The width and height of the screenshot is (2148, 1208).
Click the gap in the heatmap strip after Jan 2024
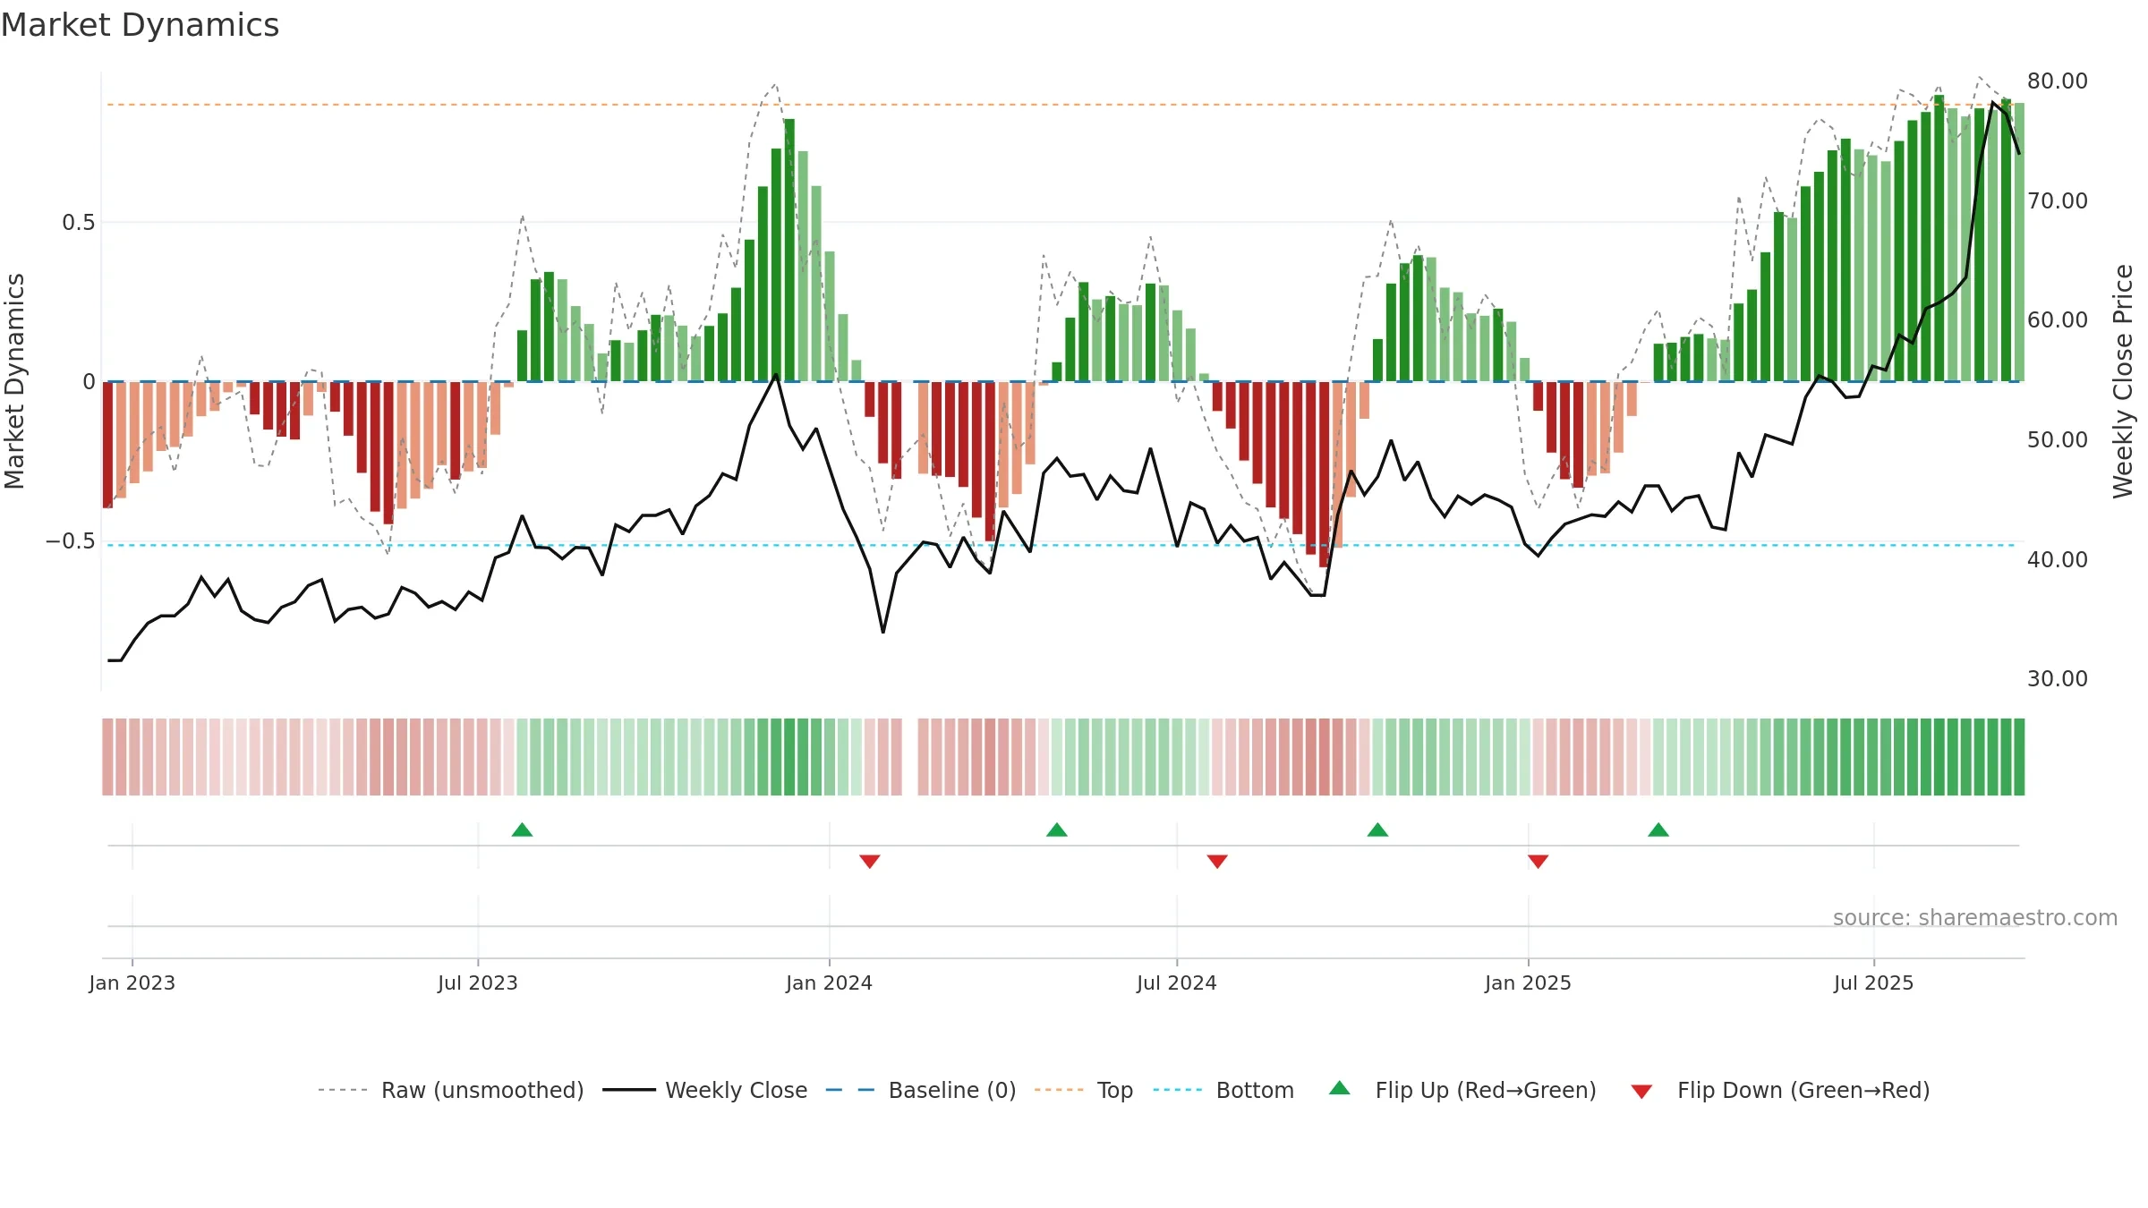coord(910,757)
